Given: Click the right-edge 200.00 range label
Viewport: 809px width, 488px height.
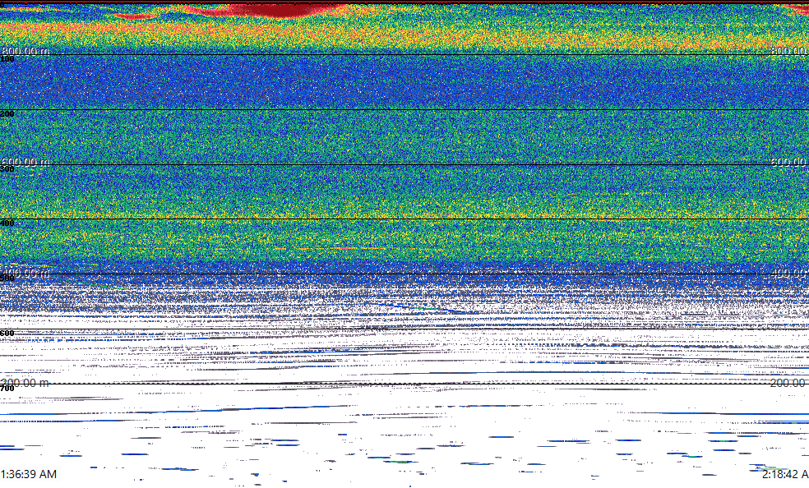Looking at the screenshot, I should point(789,383).
